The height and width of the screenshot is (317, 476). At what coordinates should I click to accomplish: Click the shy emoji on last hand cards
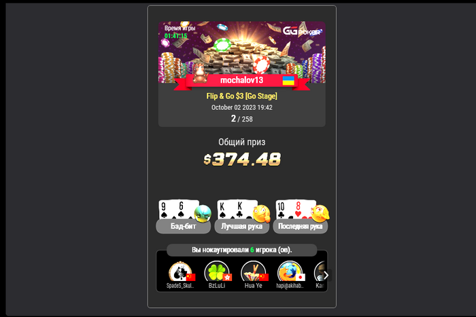pyautogui.click(x=320, y=213)
